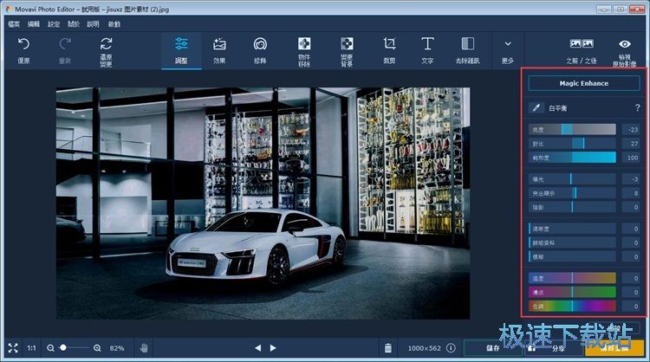Select the text (文字) tool
The image size is (650, 362).
pyautogui.click(x=427, y=45)
